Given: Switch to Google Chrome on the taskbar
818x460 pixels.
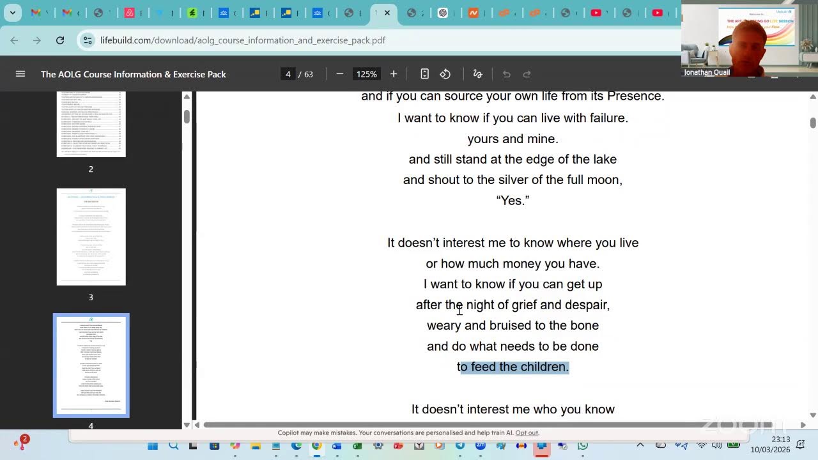Looking at the screenshot, I should click(x=317, y=445).
